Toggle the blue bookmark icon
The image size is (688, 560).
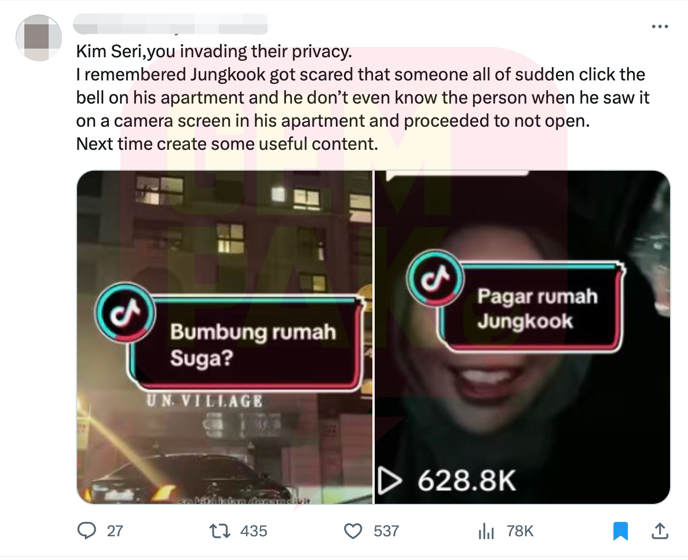pos(620,531)
